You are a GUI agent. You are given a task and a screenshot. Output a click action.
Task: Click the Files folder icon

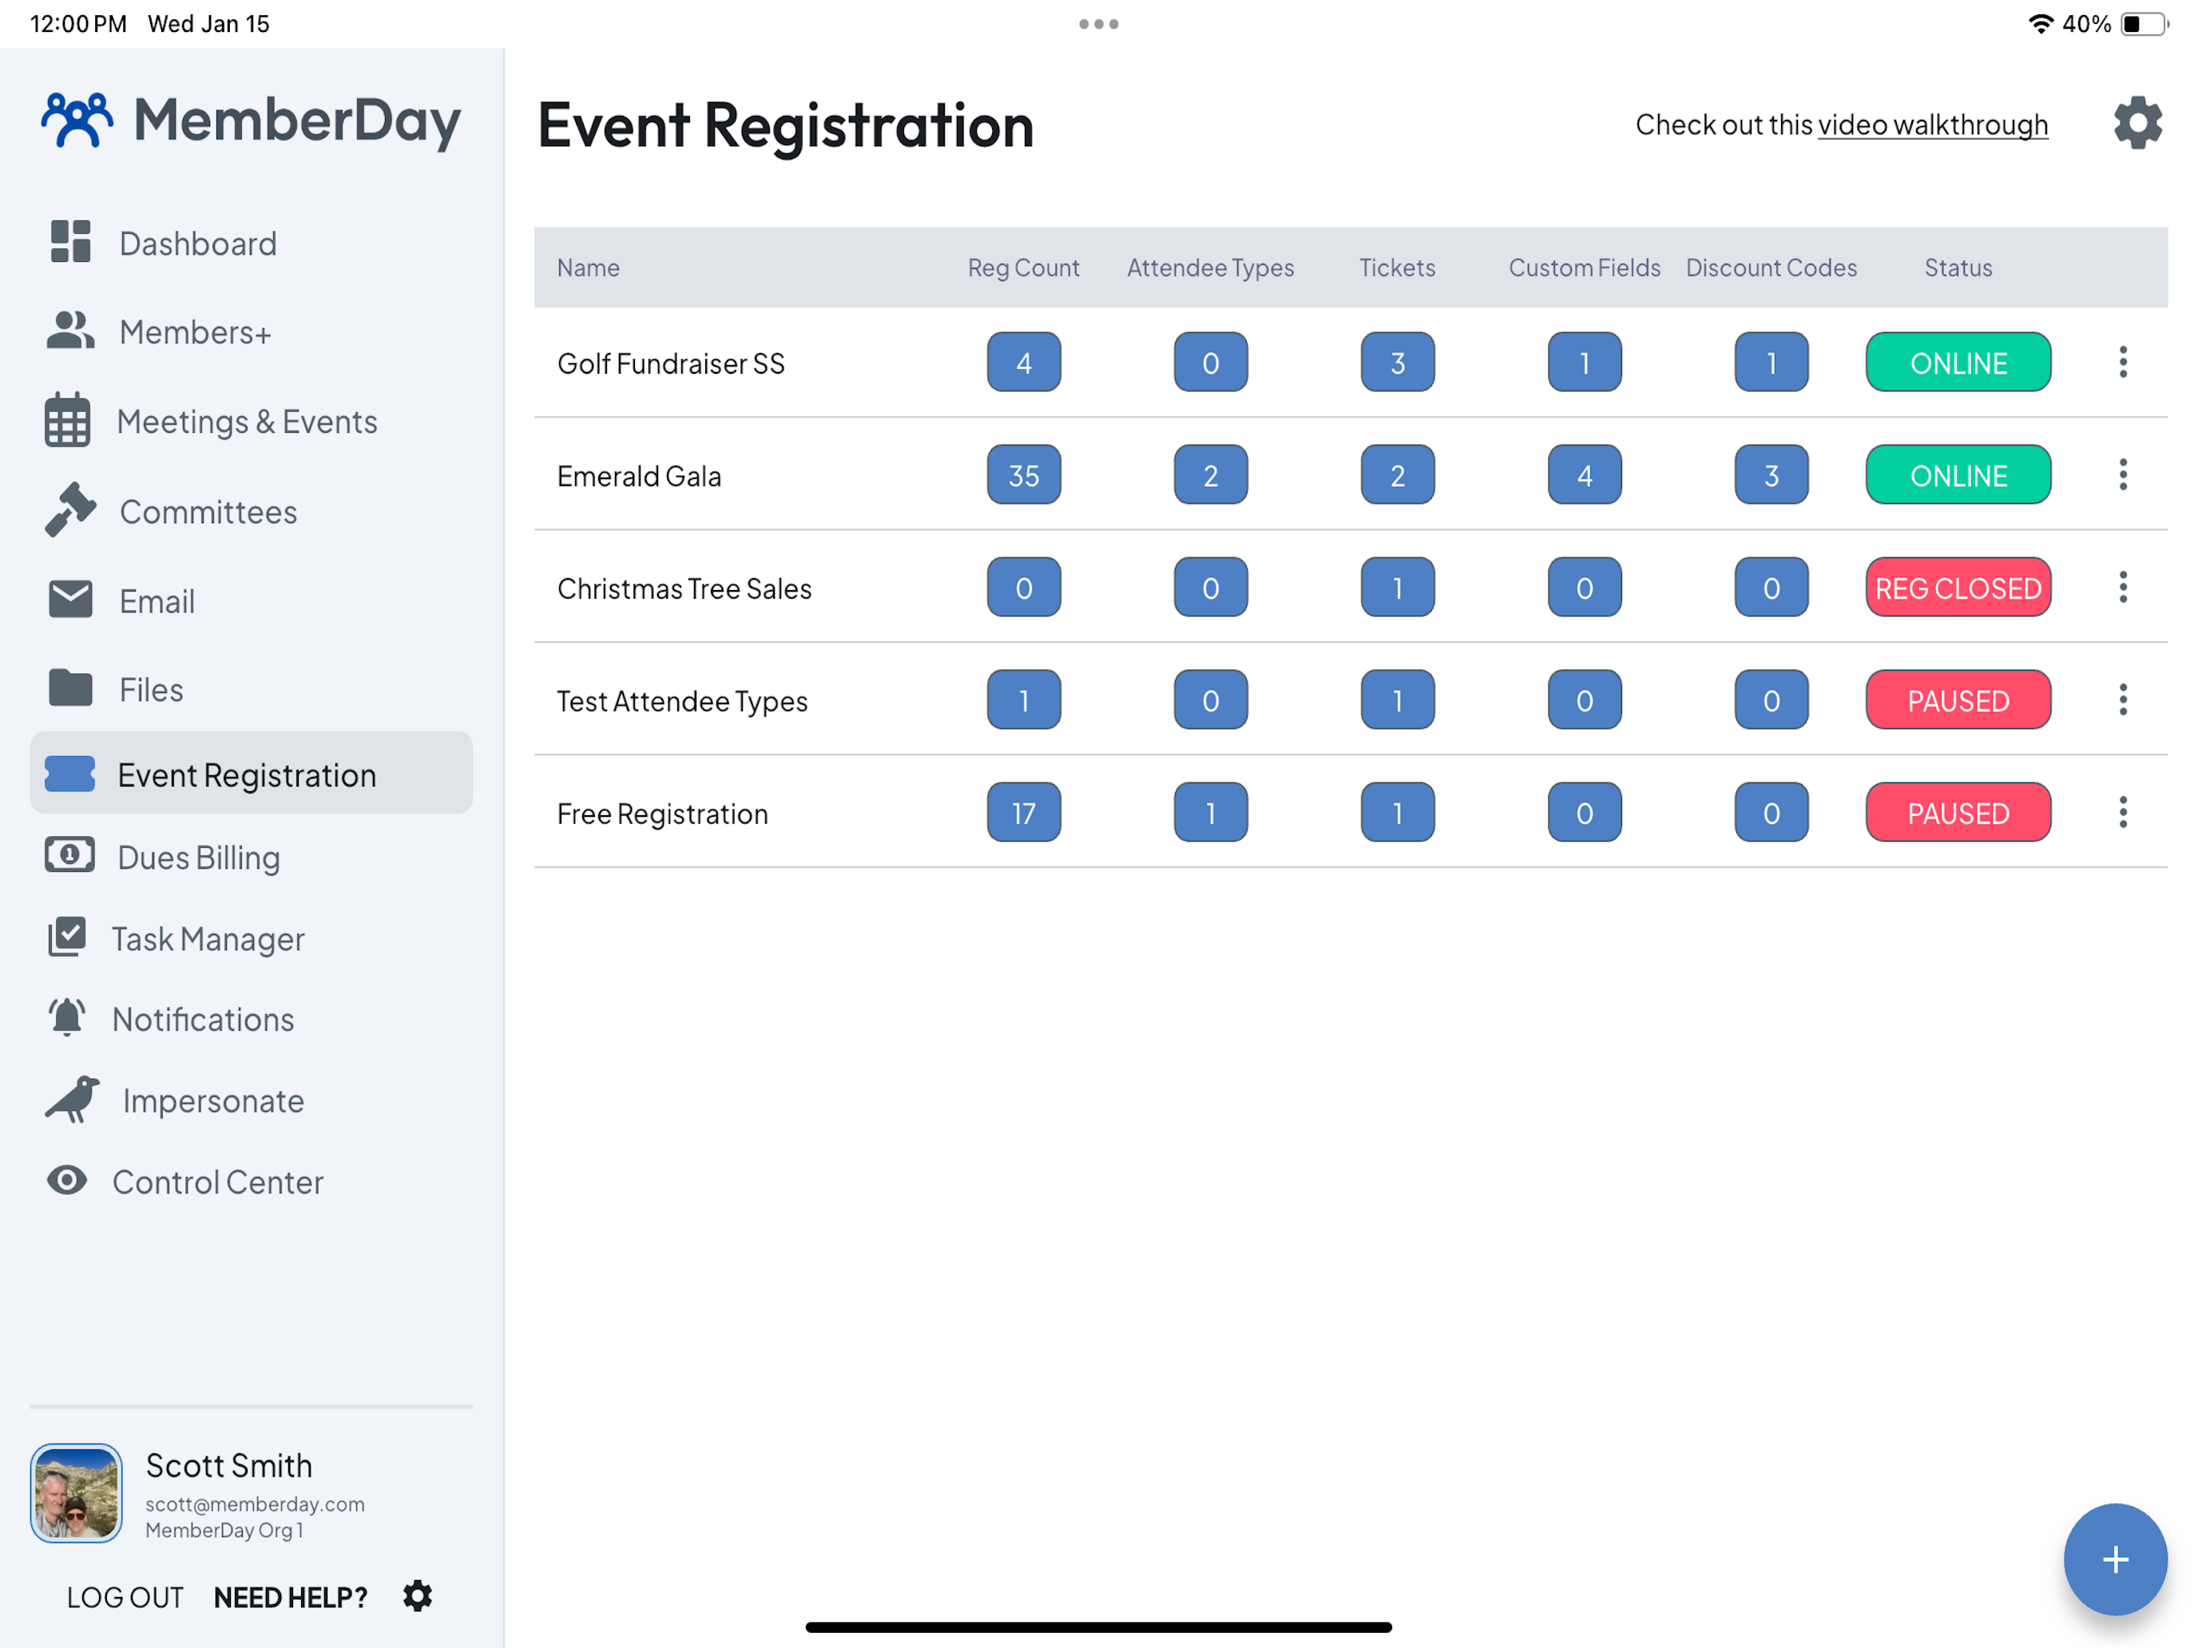click(x=70, y=687)
